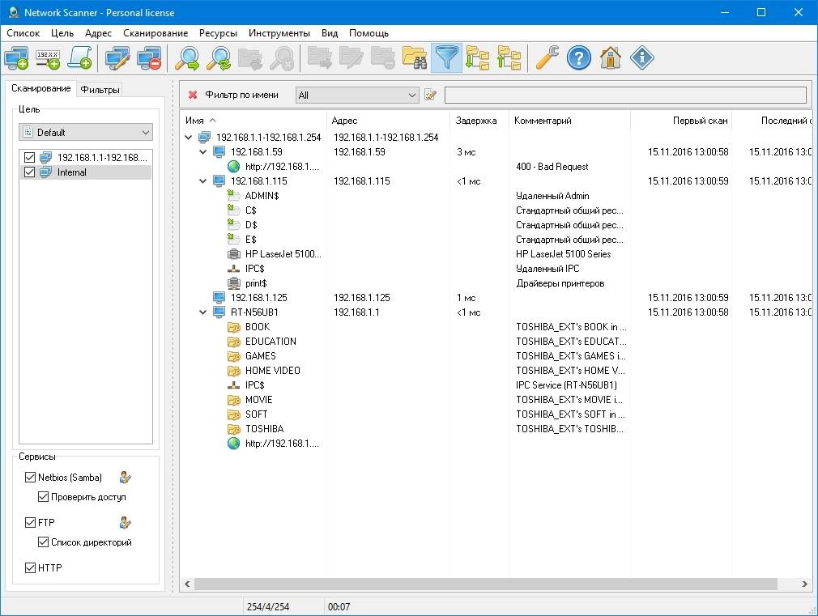Toggle the HTTP service checkbox
Image resolution: width=818 pixels, height=616 pixels.
tap(30, 568)
